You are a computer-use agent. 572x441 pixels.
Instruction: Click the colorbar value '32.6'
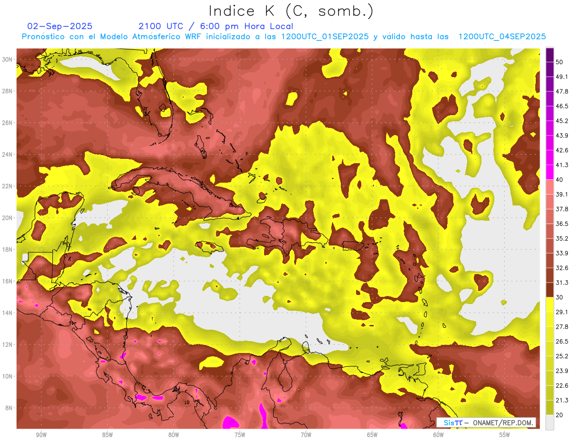pos(562,268)
